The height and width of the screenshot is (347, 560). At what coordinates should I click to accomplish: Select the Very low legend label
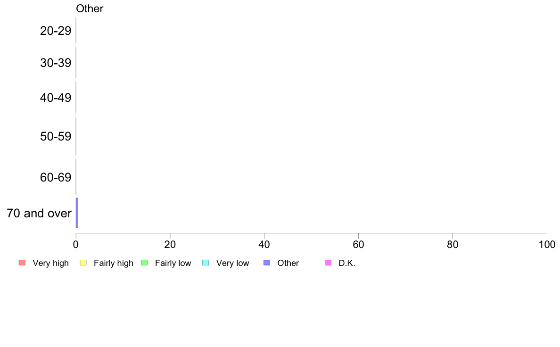(232, 263)
